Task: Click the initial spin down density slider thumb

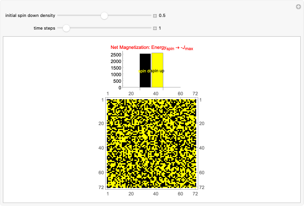Action: point(104,16)
